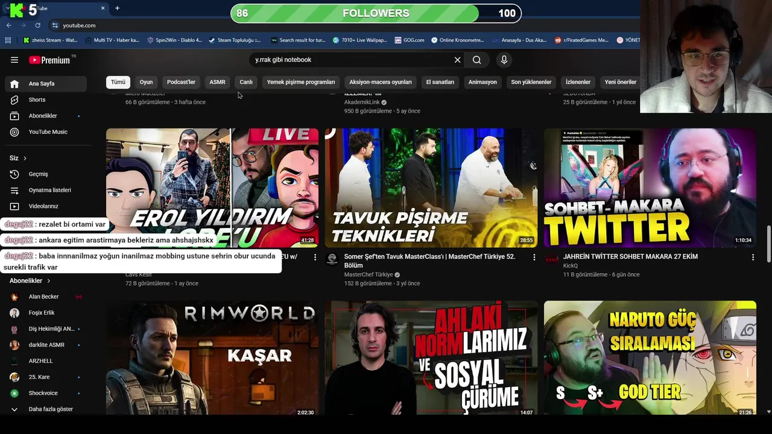The width and height of the screenshot is (772, 434).
Task: Select the Son yüklenenler filter chip
Action: tap(531, 82)
